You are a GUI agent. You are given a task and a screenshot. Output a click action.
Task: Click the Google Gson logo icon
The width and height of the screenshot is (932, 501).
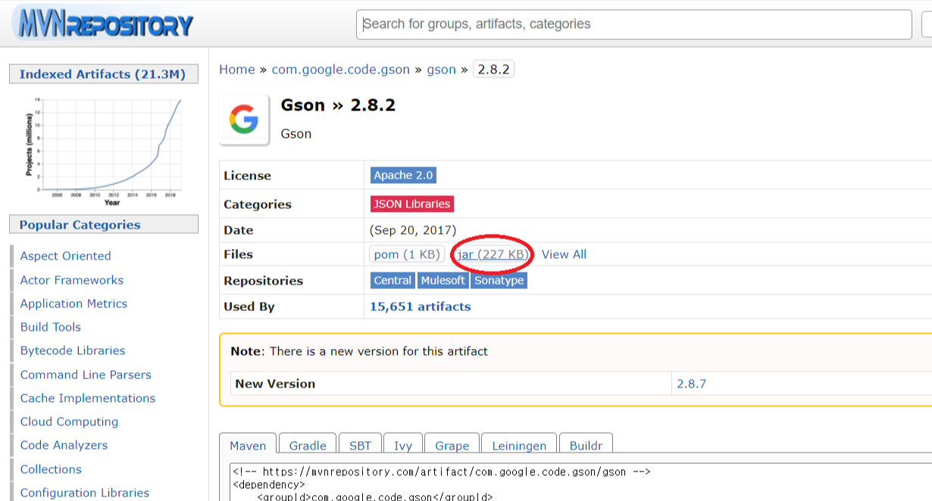click(x=244, y=120)
